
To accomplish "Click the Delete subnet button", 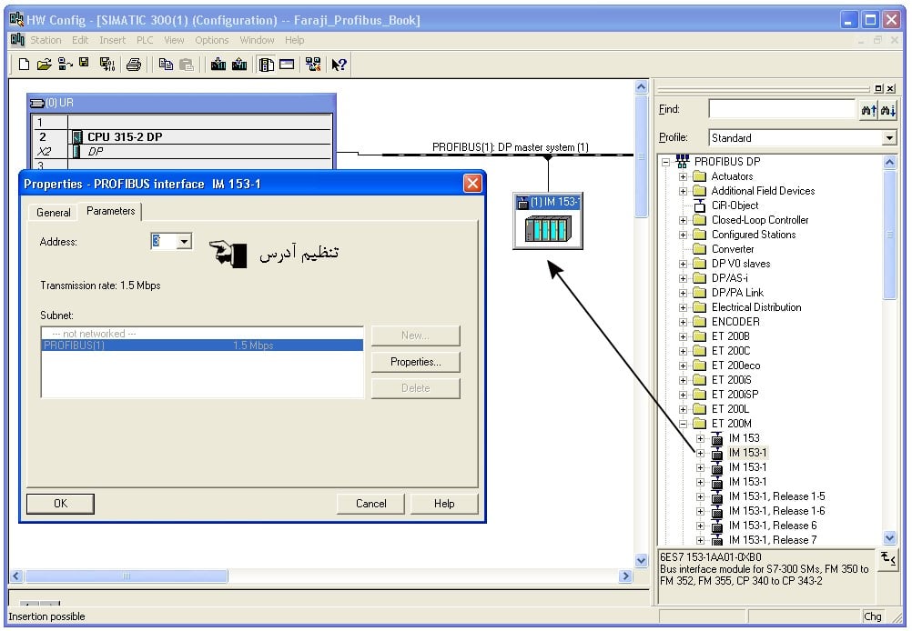I will [x=416, y=388].
